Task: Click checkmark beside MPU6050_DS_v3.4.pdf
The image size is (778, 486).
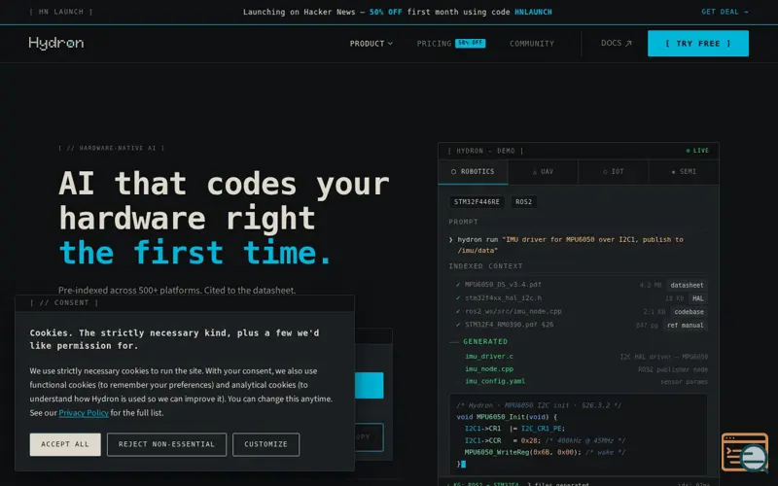Action: click(x=457, y=285)
